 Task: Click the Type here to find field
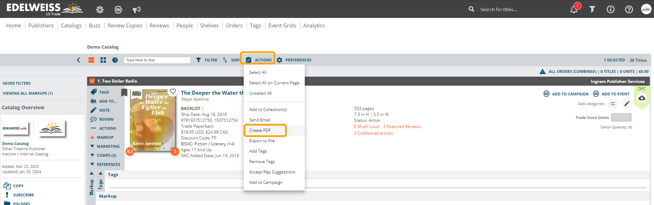(157, 60)
